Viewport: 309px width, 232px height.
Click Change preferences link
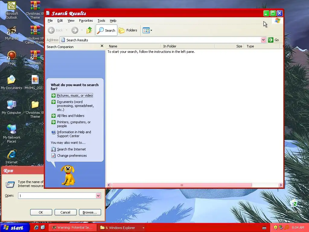tap(72, 156)
